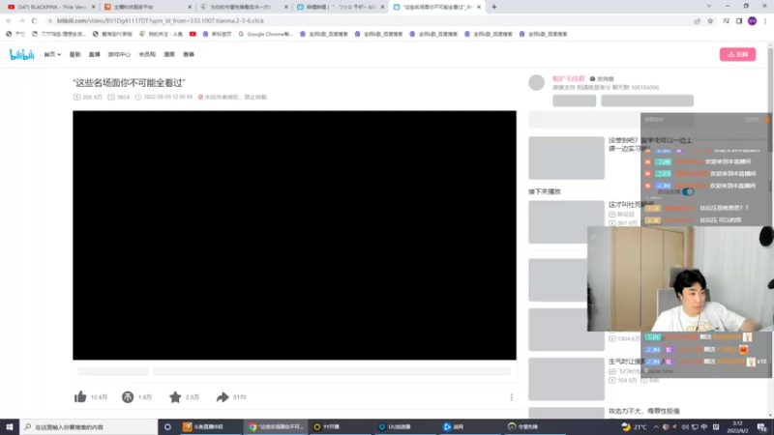The width and height of the screenshot is (774, 435).
Task: Reload the page in Chrome
Action: 34,20
